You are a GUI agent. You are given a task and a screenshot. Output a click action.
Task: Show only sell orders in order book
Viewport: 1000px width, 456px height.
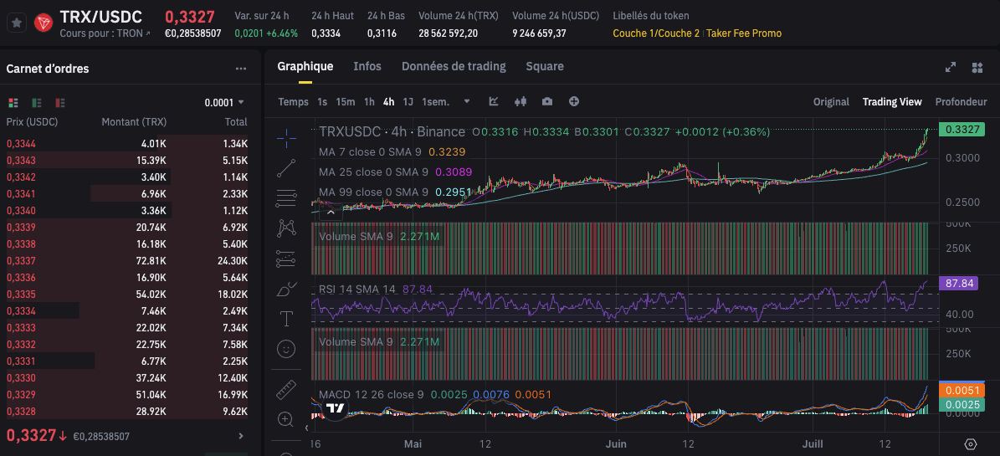(60, 103)
